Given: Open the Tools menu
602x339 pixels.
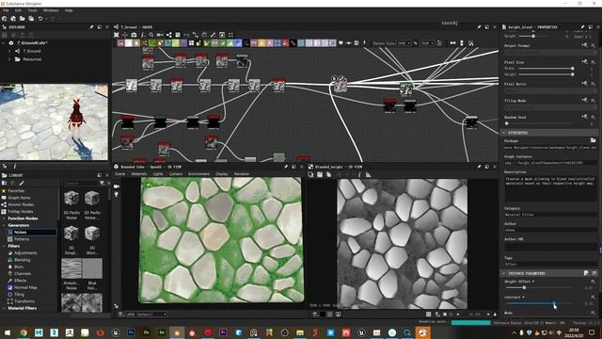Looking at the screenshot, I should pos(33,10).
